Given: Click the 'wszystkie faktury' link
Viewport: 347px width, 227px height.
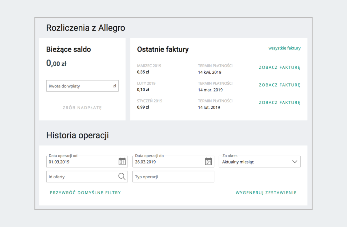Looking at the screenshot, I should coord(285,48).
